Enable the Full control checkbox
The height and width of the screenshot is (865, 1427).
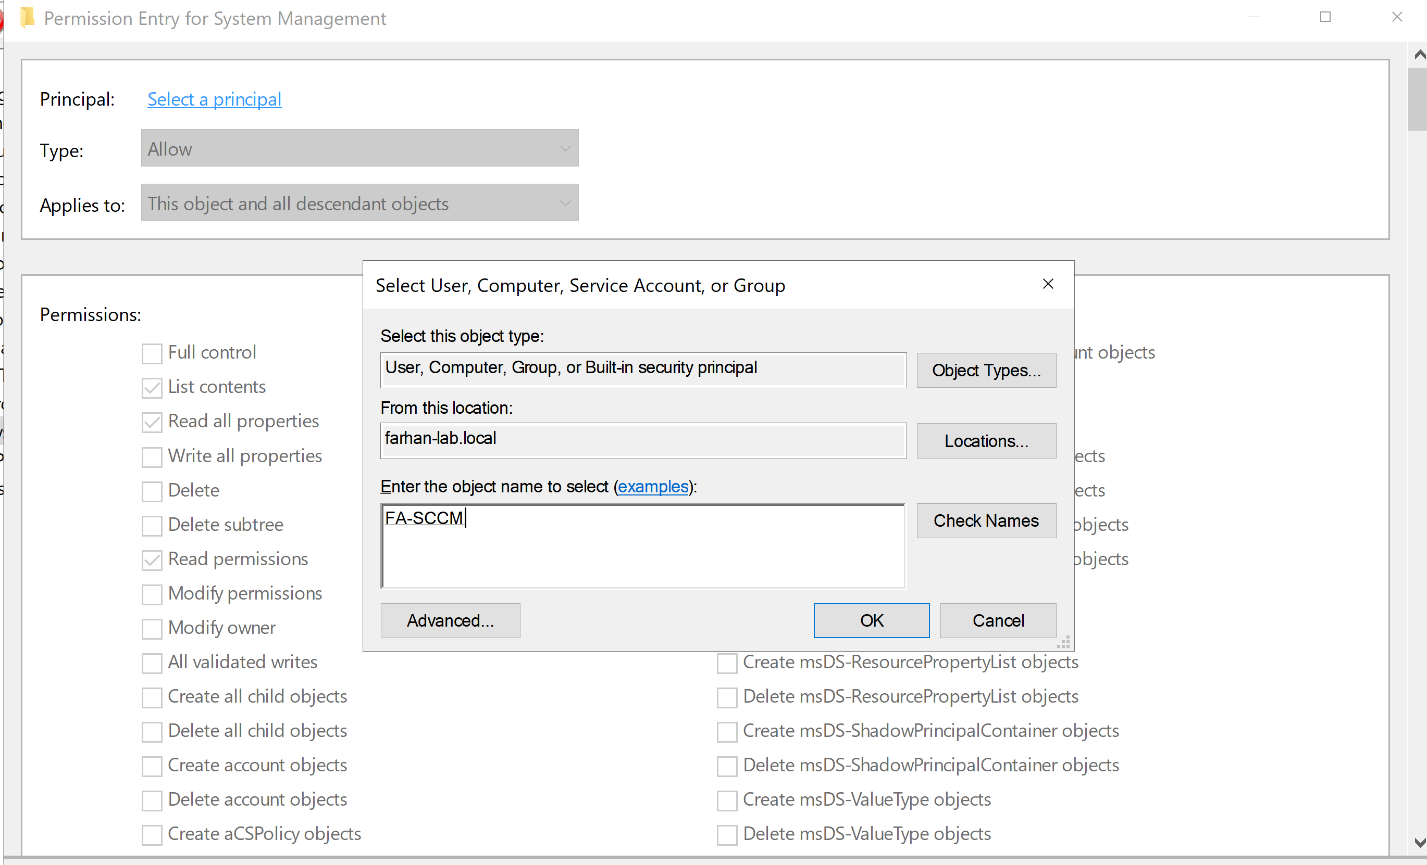tap(152, 353)
